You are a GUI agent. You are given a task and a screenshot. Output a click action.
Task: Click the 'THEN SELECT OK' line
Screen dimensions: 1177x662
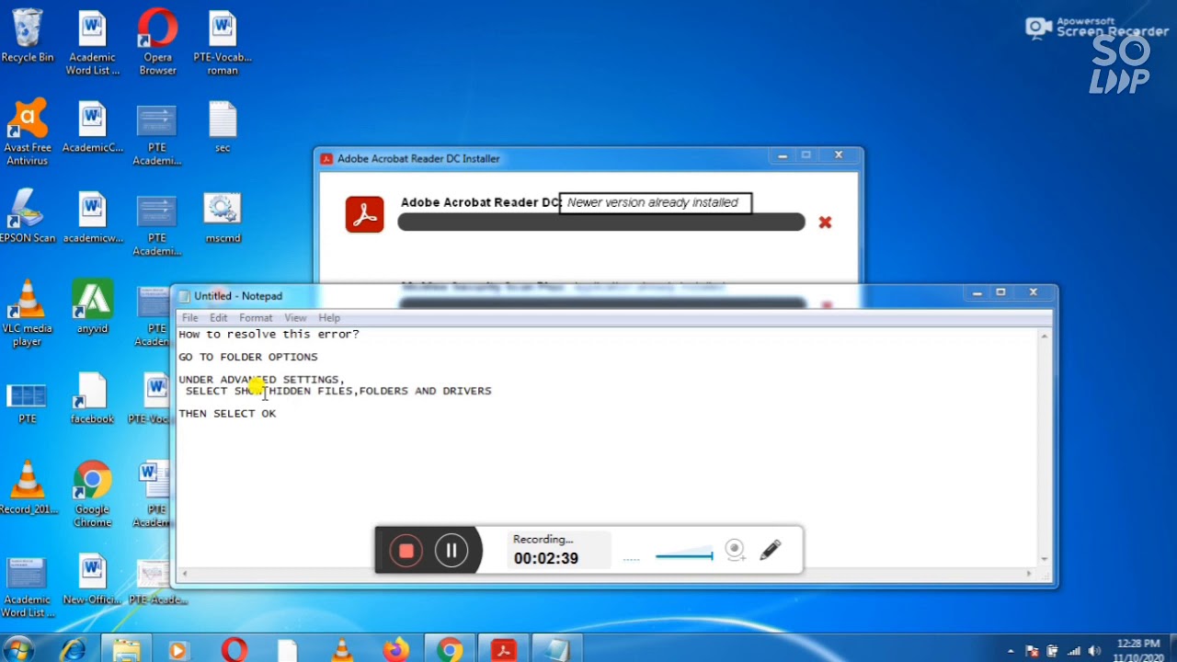click(x=227, y=414)
